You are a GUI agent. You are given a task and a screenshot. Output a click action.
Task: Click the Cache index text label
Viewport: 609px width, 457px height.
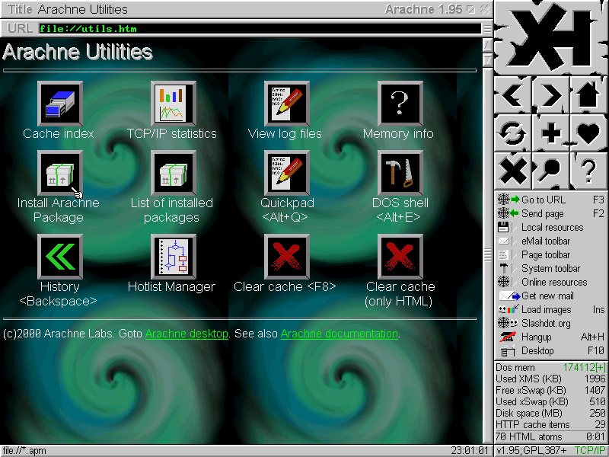coord(59,134)
